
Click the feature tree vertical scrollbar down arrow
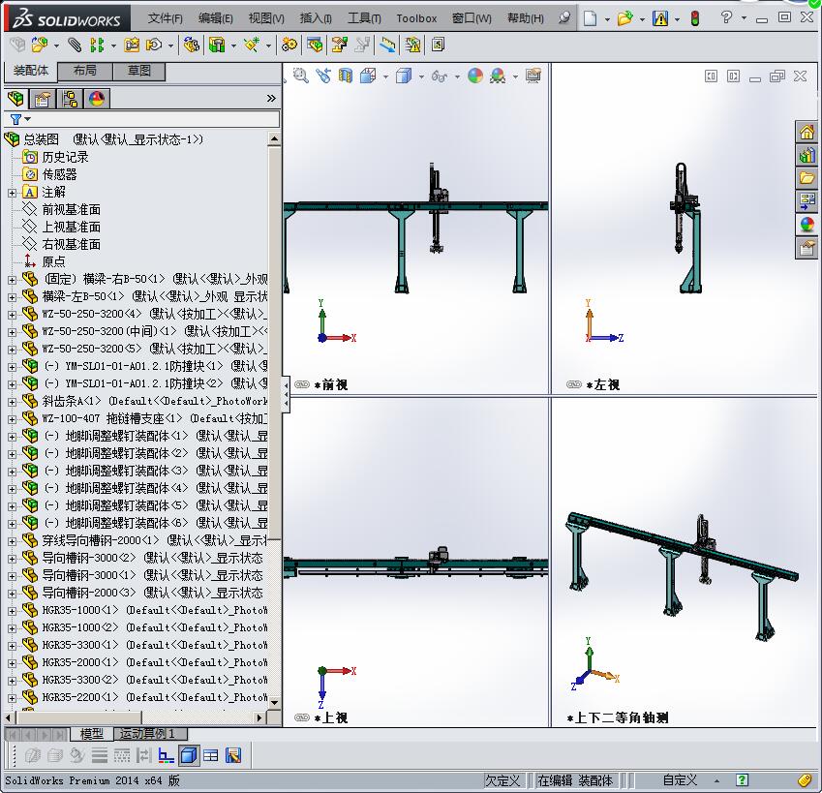[x=274, y=702]
